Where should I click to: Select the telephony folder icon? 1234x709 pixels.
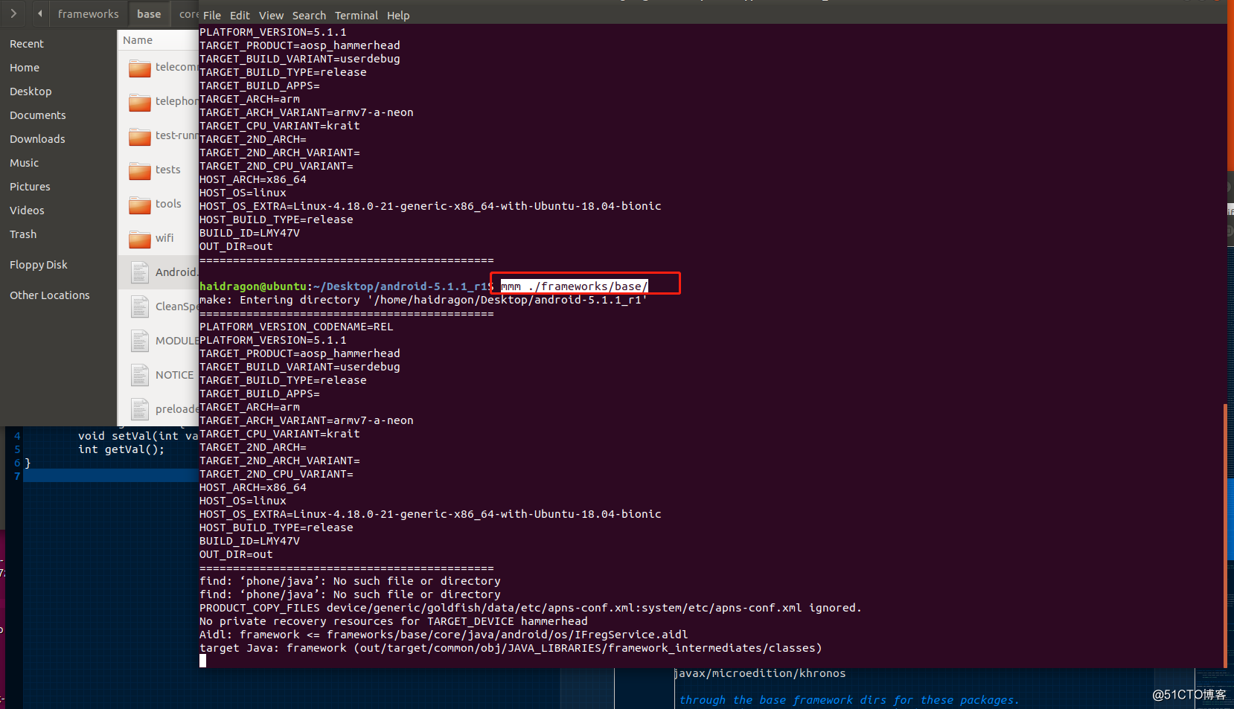(139, 102)
